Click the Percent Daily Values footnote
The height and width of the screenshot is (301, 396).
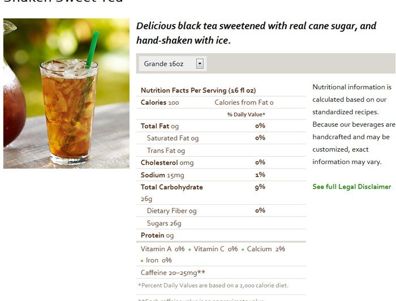click(x=213, y=285)
